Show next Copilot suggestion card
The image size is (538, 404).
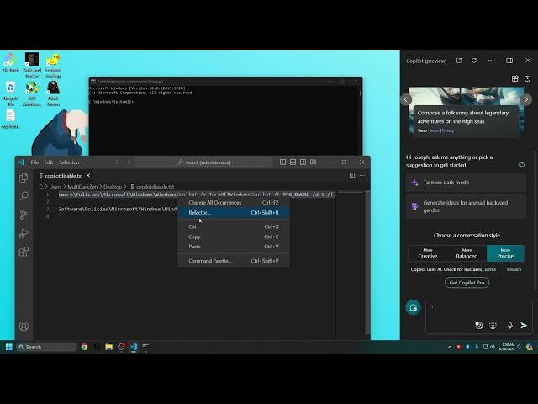point(528,99)
